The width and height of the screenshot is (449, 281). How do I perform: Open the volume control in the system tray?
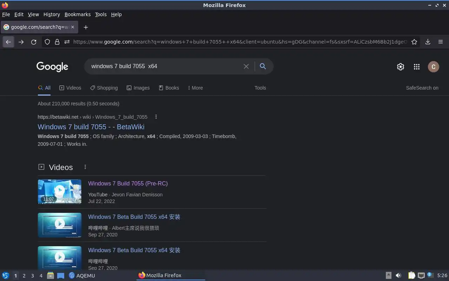click(x=398, y=275)
